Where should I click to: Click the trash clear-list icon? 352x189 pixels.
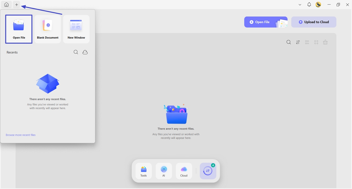pos(325,42)
